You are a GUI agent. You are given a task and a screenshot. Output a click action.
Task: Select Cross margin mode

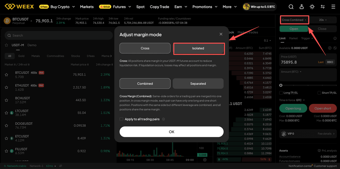145,48
